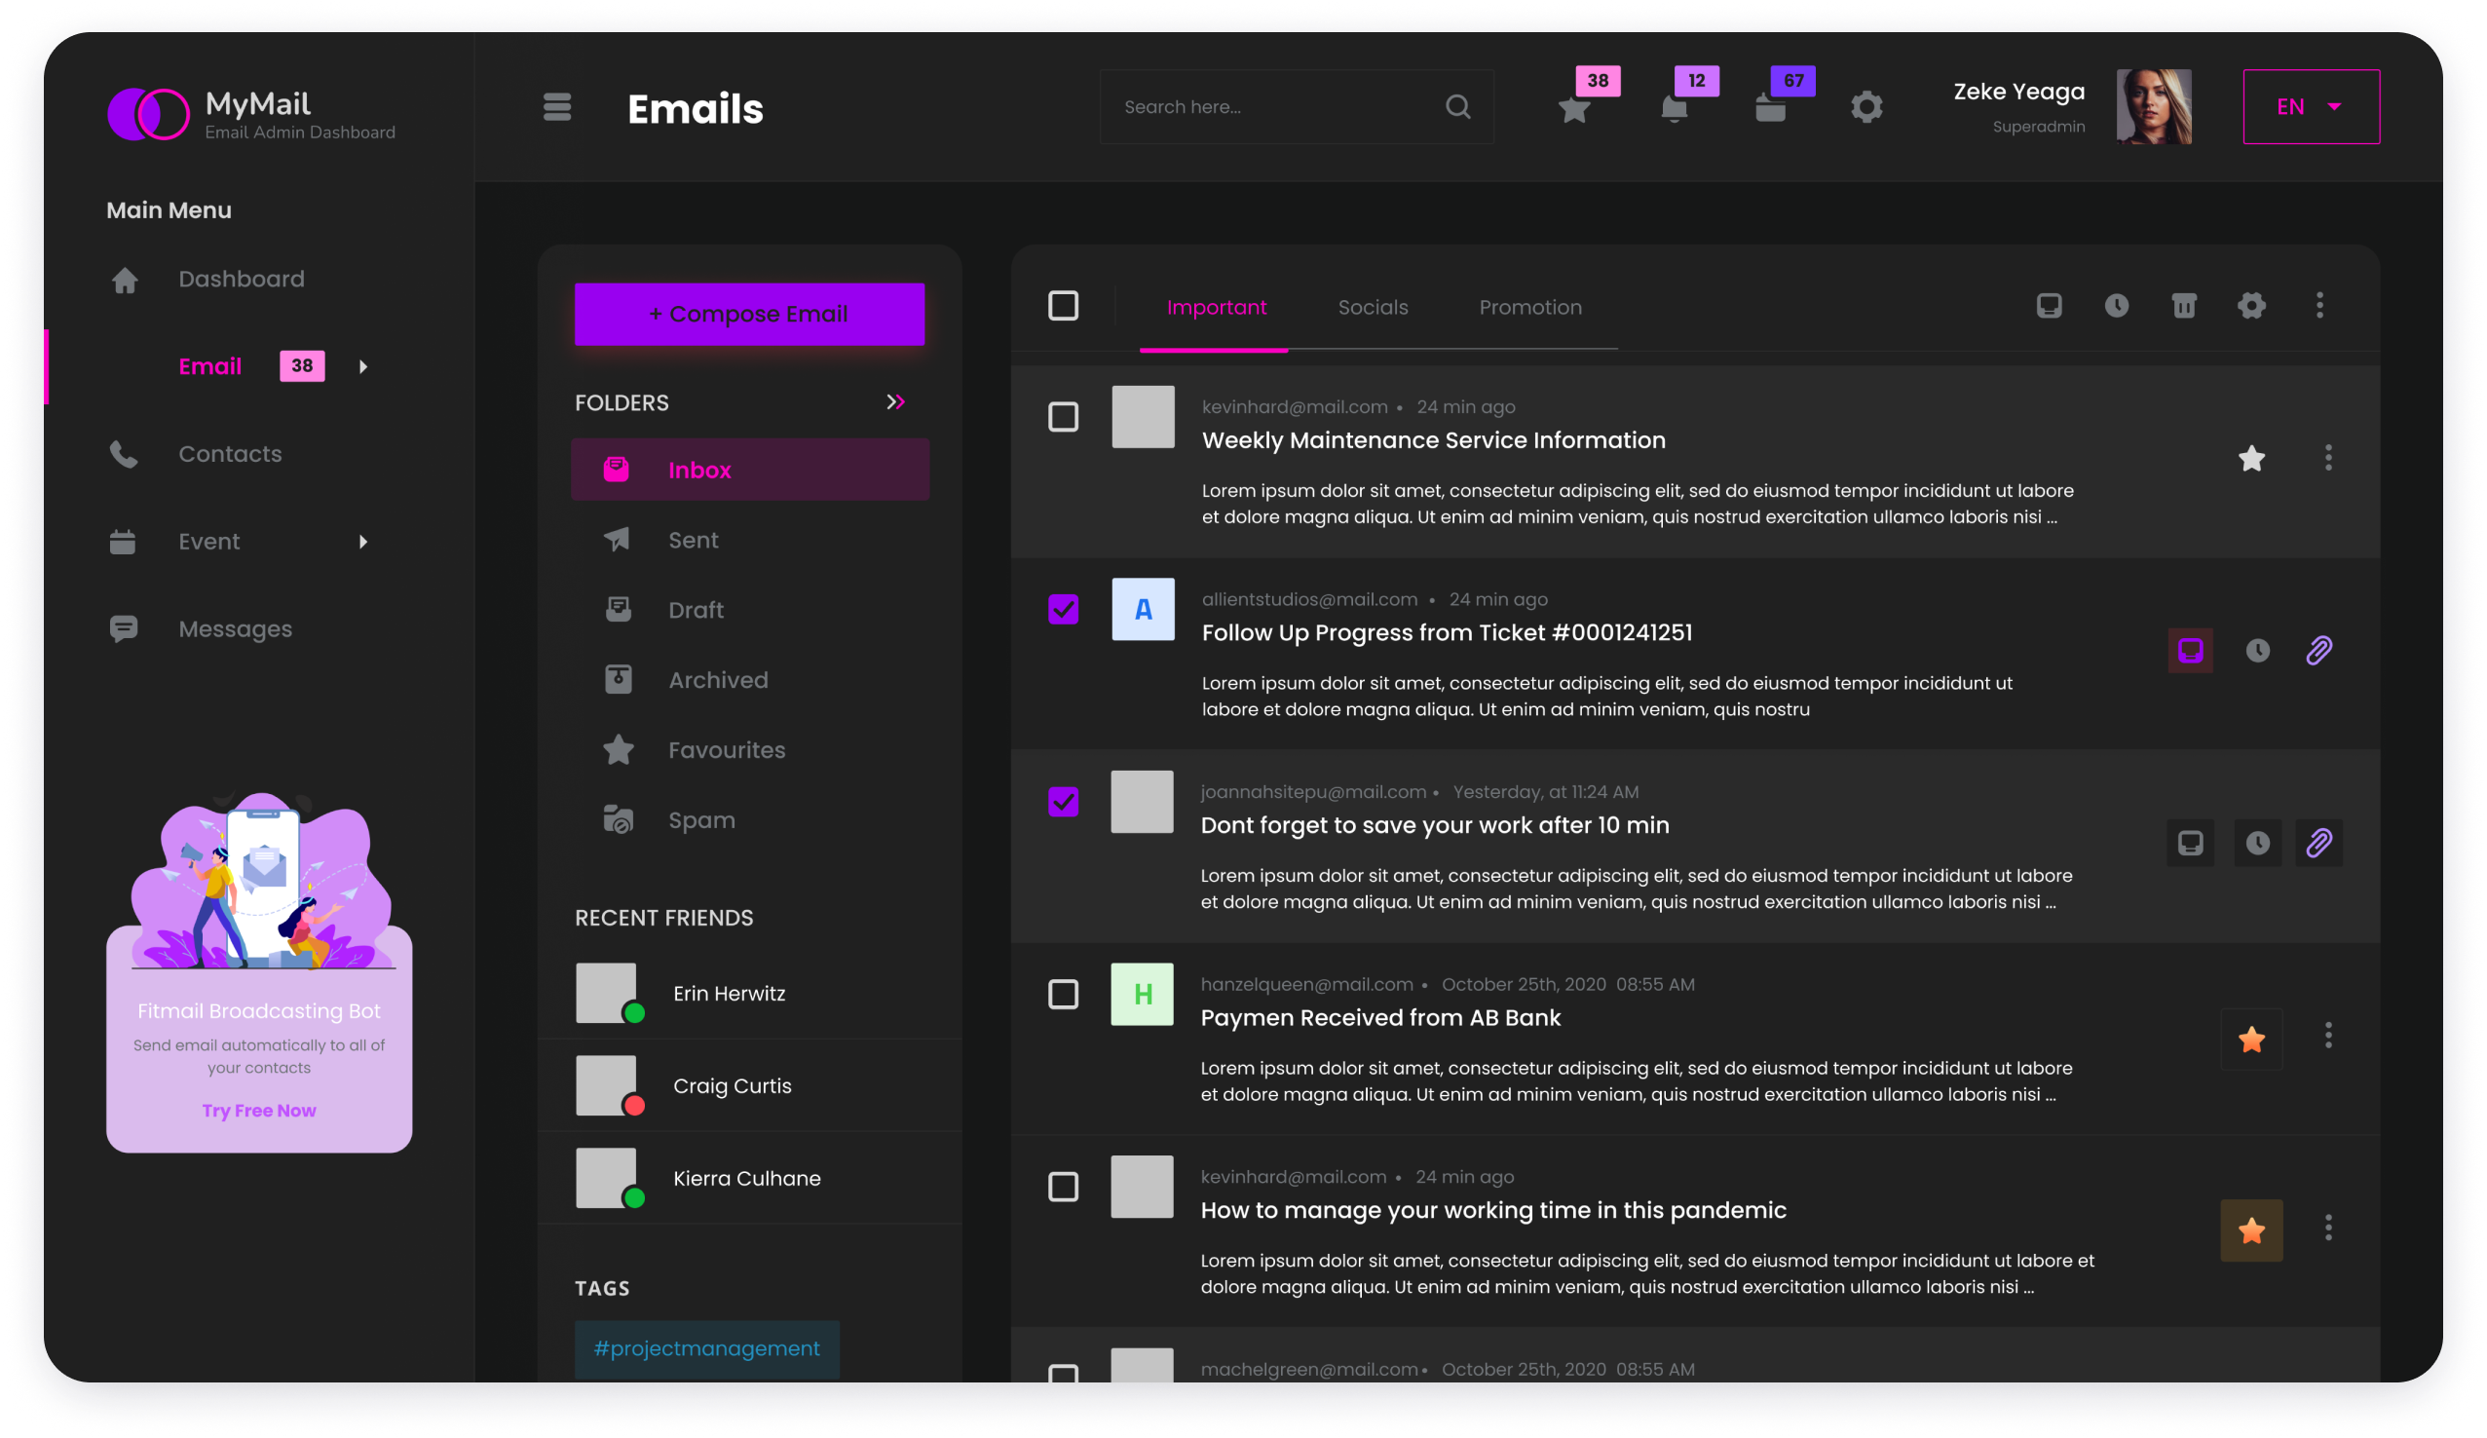
Task: Click the starred icon on Paymen Received email
Action: pos(2251,1036)
